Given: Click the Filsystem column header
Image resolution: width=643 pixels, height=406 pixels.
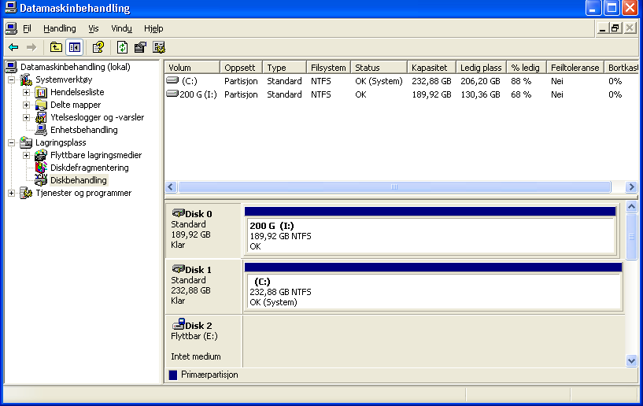Looking at the screenshot, I should (328, 68).
